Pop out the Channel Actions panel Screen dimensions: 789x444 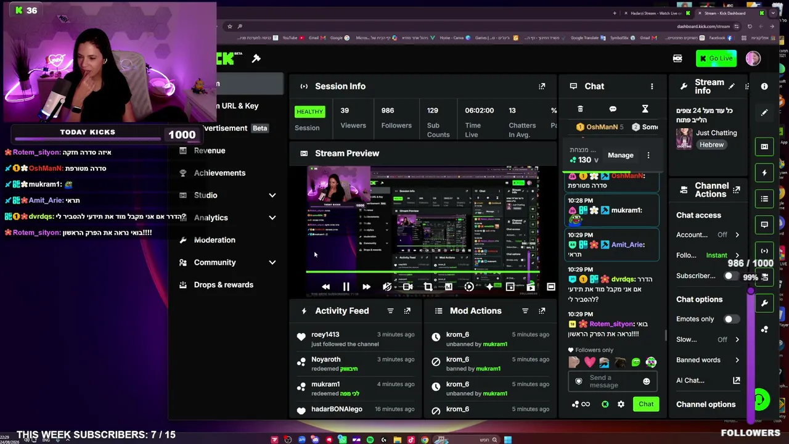click(x=737, y=190)
